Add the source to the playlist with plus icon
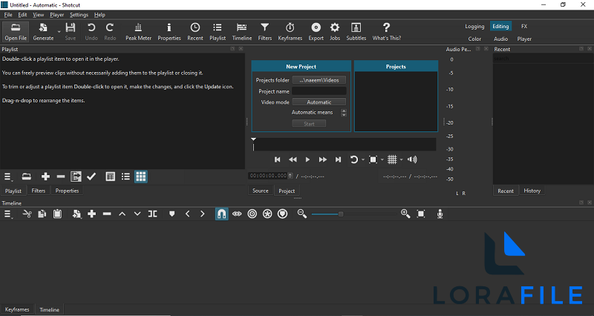Screen dimensions: 594x316 (x=45, y=177)
